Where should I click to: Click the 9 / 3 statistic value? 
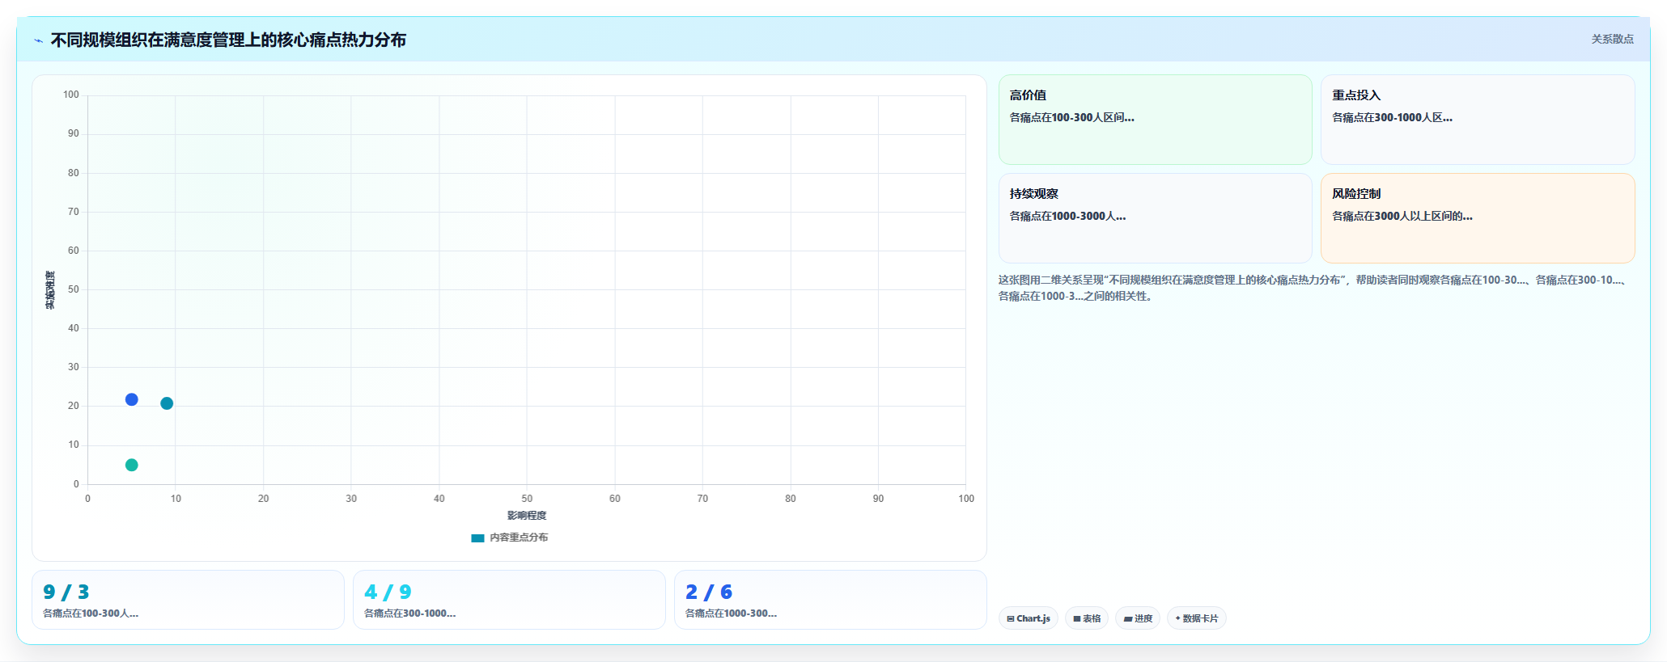[x=66, y=592]
